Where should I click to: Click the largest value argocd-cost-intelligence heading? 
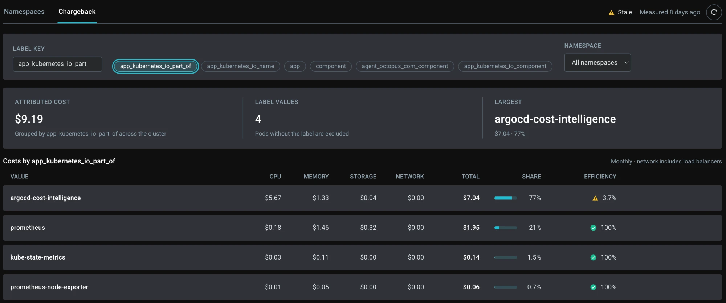(555, 119)
